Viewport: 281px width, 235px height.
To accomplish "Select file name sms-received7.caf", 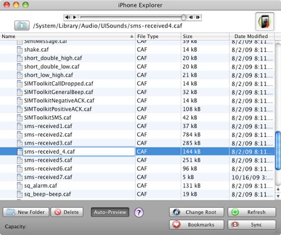I will pos(48,177).
